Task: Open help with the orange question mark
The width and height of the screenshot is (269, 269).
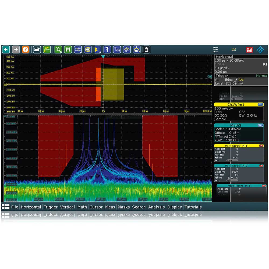Action: click(x=25, y=49)
